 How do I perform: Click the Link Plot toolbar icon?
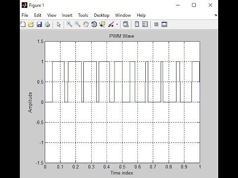(126, 24)
